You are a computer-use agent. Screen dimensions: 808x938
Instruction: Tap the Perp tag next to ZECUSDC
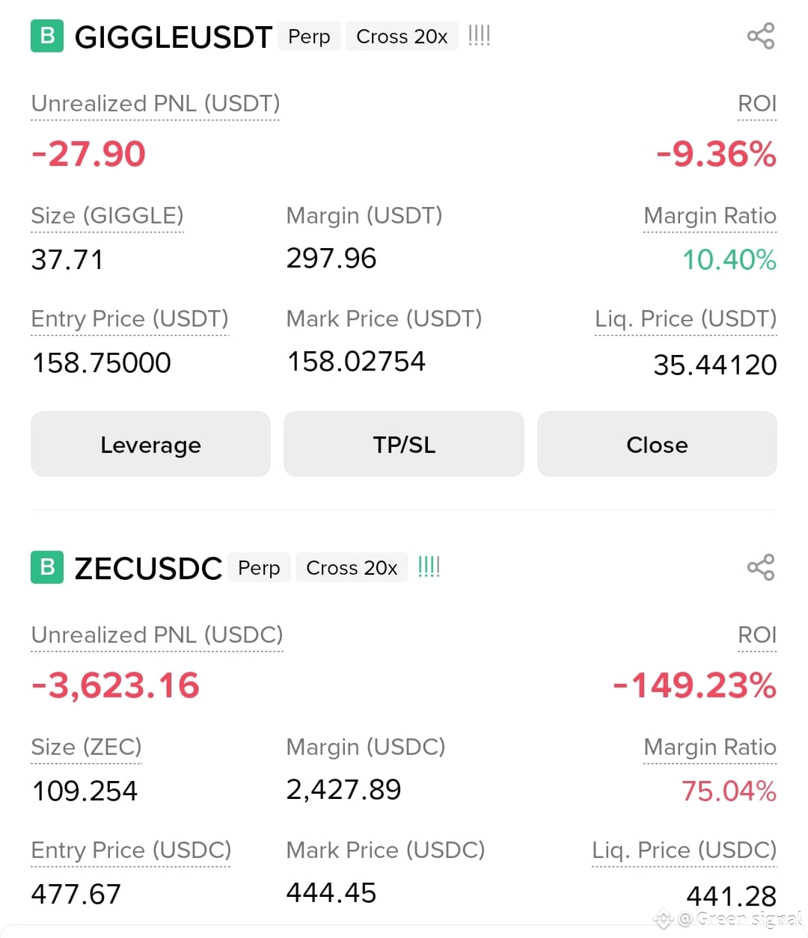[259, 567]
